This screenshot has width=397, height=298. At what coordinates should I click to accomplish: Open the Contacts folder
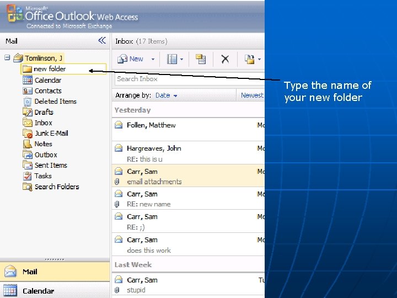pyautogui.click(x=48, y=91)
